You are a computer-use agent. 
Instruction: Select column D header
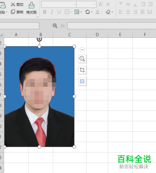[97, 35]
